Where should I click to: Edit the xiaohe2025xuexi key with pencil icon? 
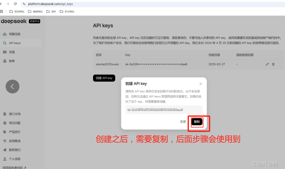tap(267, 64)
